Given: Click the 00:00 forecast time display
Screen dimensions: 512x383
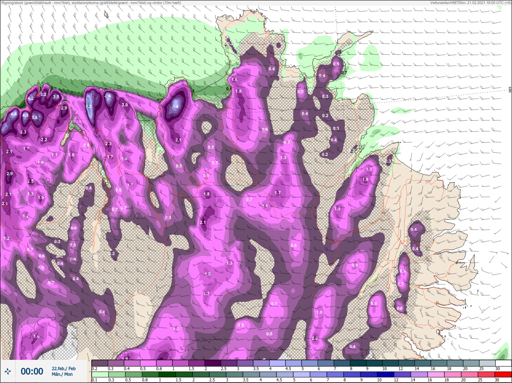Looking at the screenshot, I should [32, 371].
